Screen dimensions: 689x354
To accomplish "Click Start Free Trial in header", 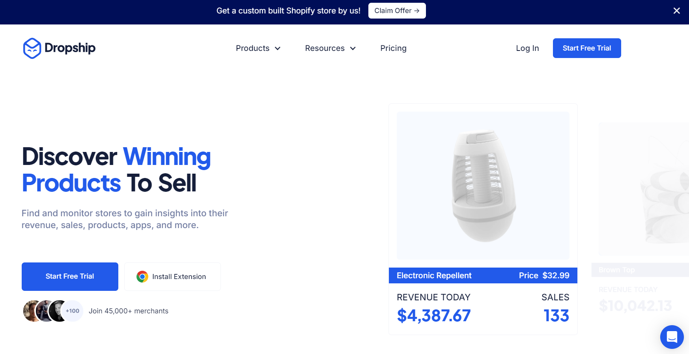I will pyautogui.click(x=587, y=48).
